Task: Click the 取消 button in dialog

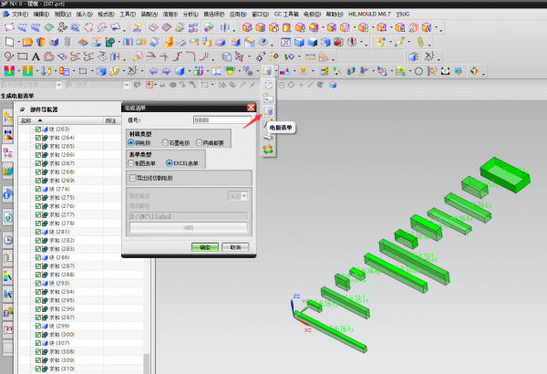Action: pos(234,246)
